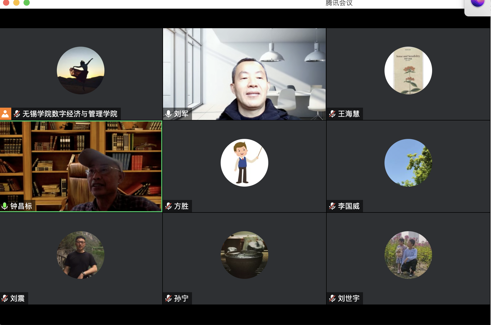Click the 刘震 name label
The image size is (491, 325).
17,298
